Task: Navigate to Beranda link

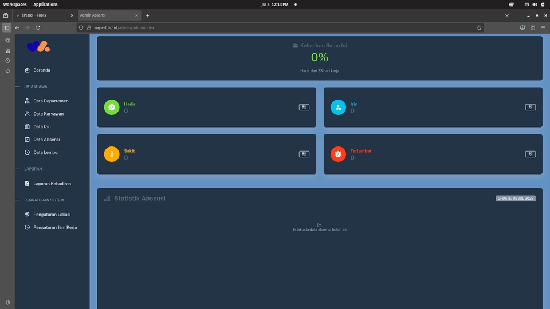Action: pyautogui.click(x=42, y=70)
